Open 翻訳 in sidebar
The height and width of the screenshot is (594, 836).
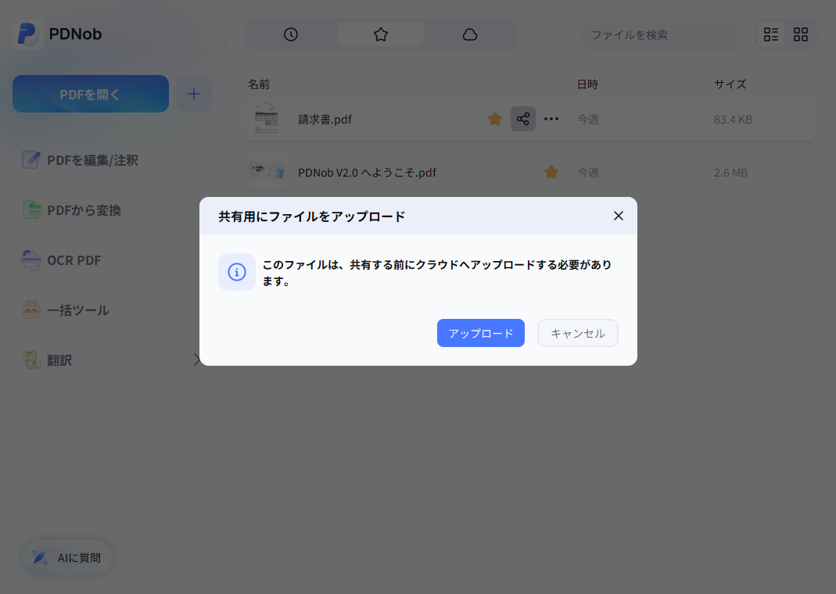tap(47, 360)
